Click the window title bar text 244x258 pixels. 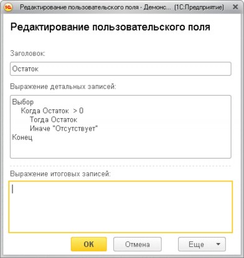click(x=122, y=7)
